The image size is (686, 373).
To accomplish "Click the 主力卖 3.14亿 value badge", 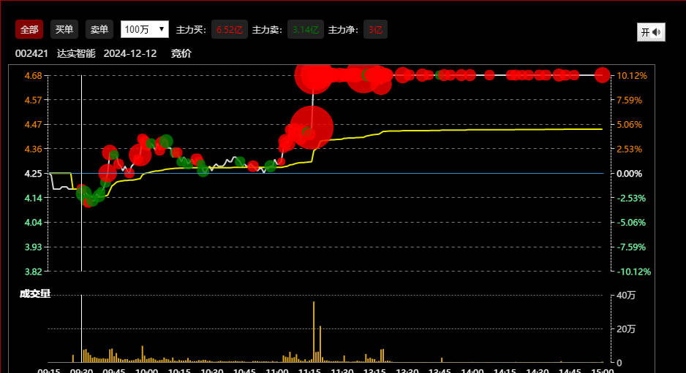I will [306, 30].
